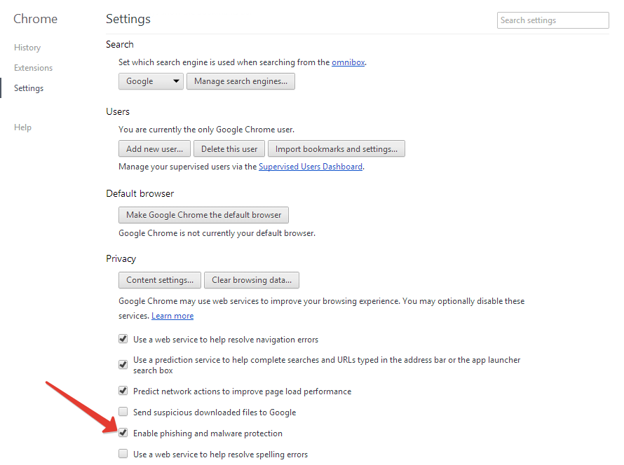This screenshot has width=624, height=465.
Task: Click the Manage search engines button
Action: [240, 81]
